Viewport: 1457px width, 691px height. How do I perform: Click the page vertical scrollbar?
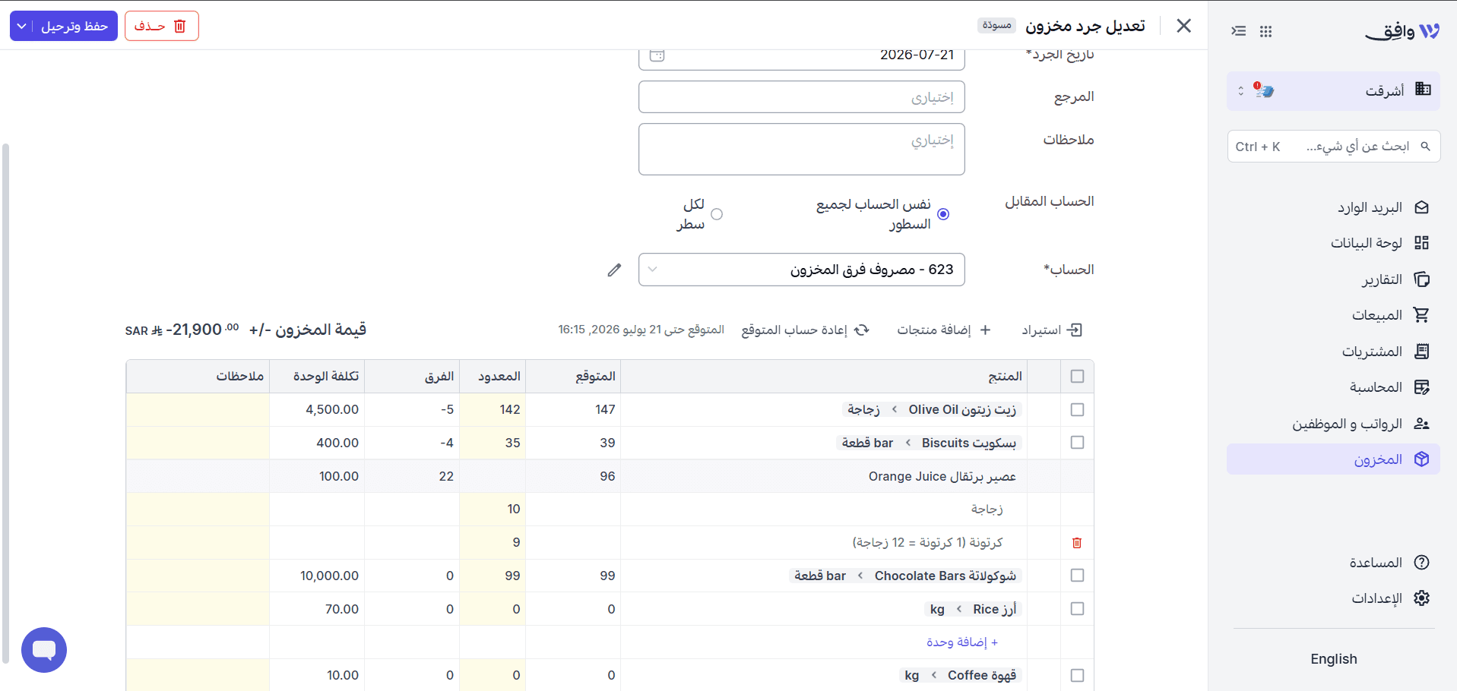coord(6,402)
